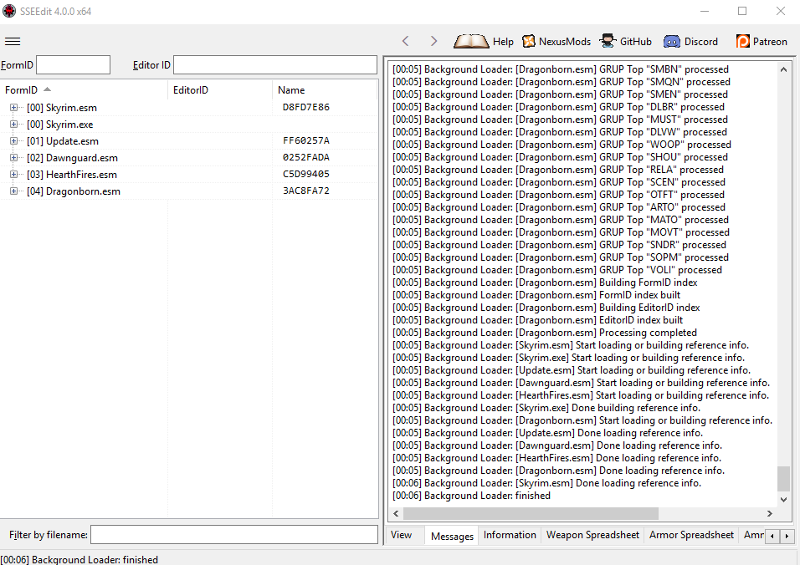Open the NexusMods link
The image size is (800, 565).
tap(556, 41)
